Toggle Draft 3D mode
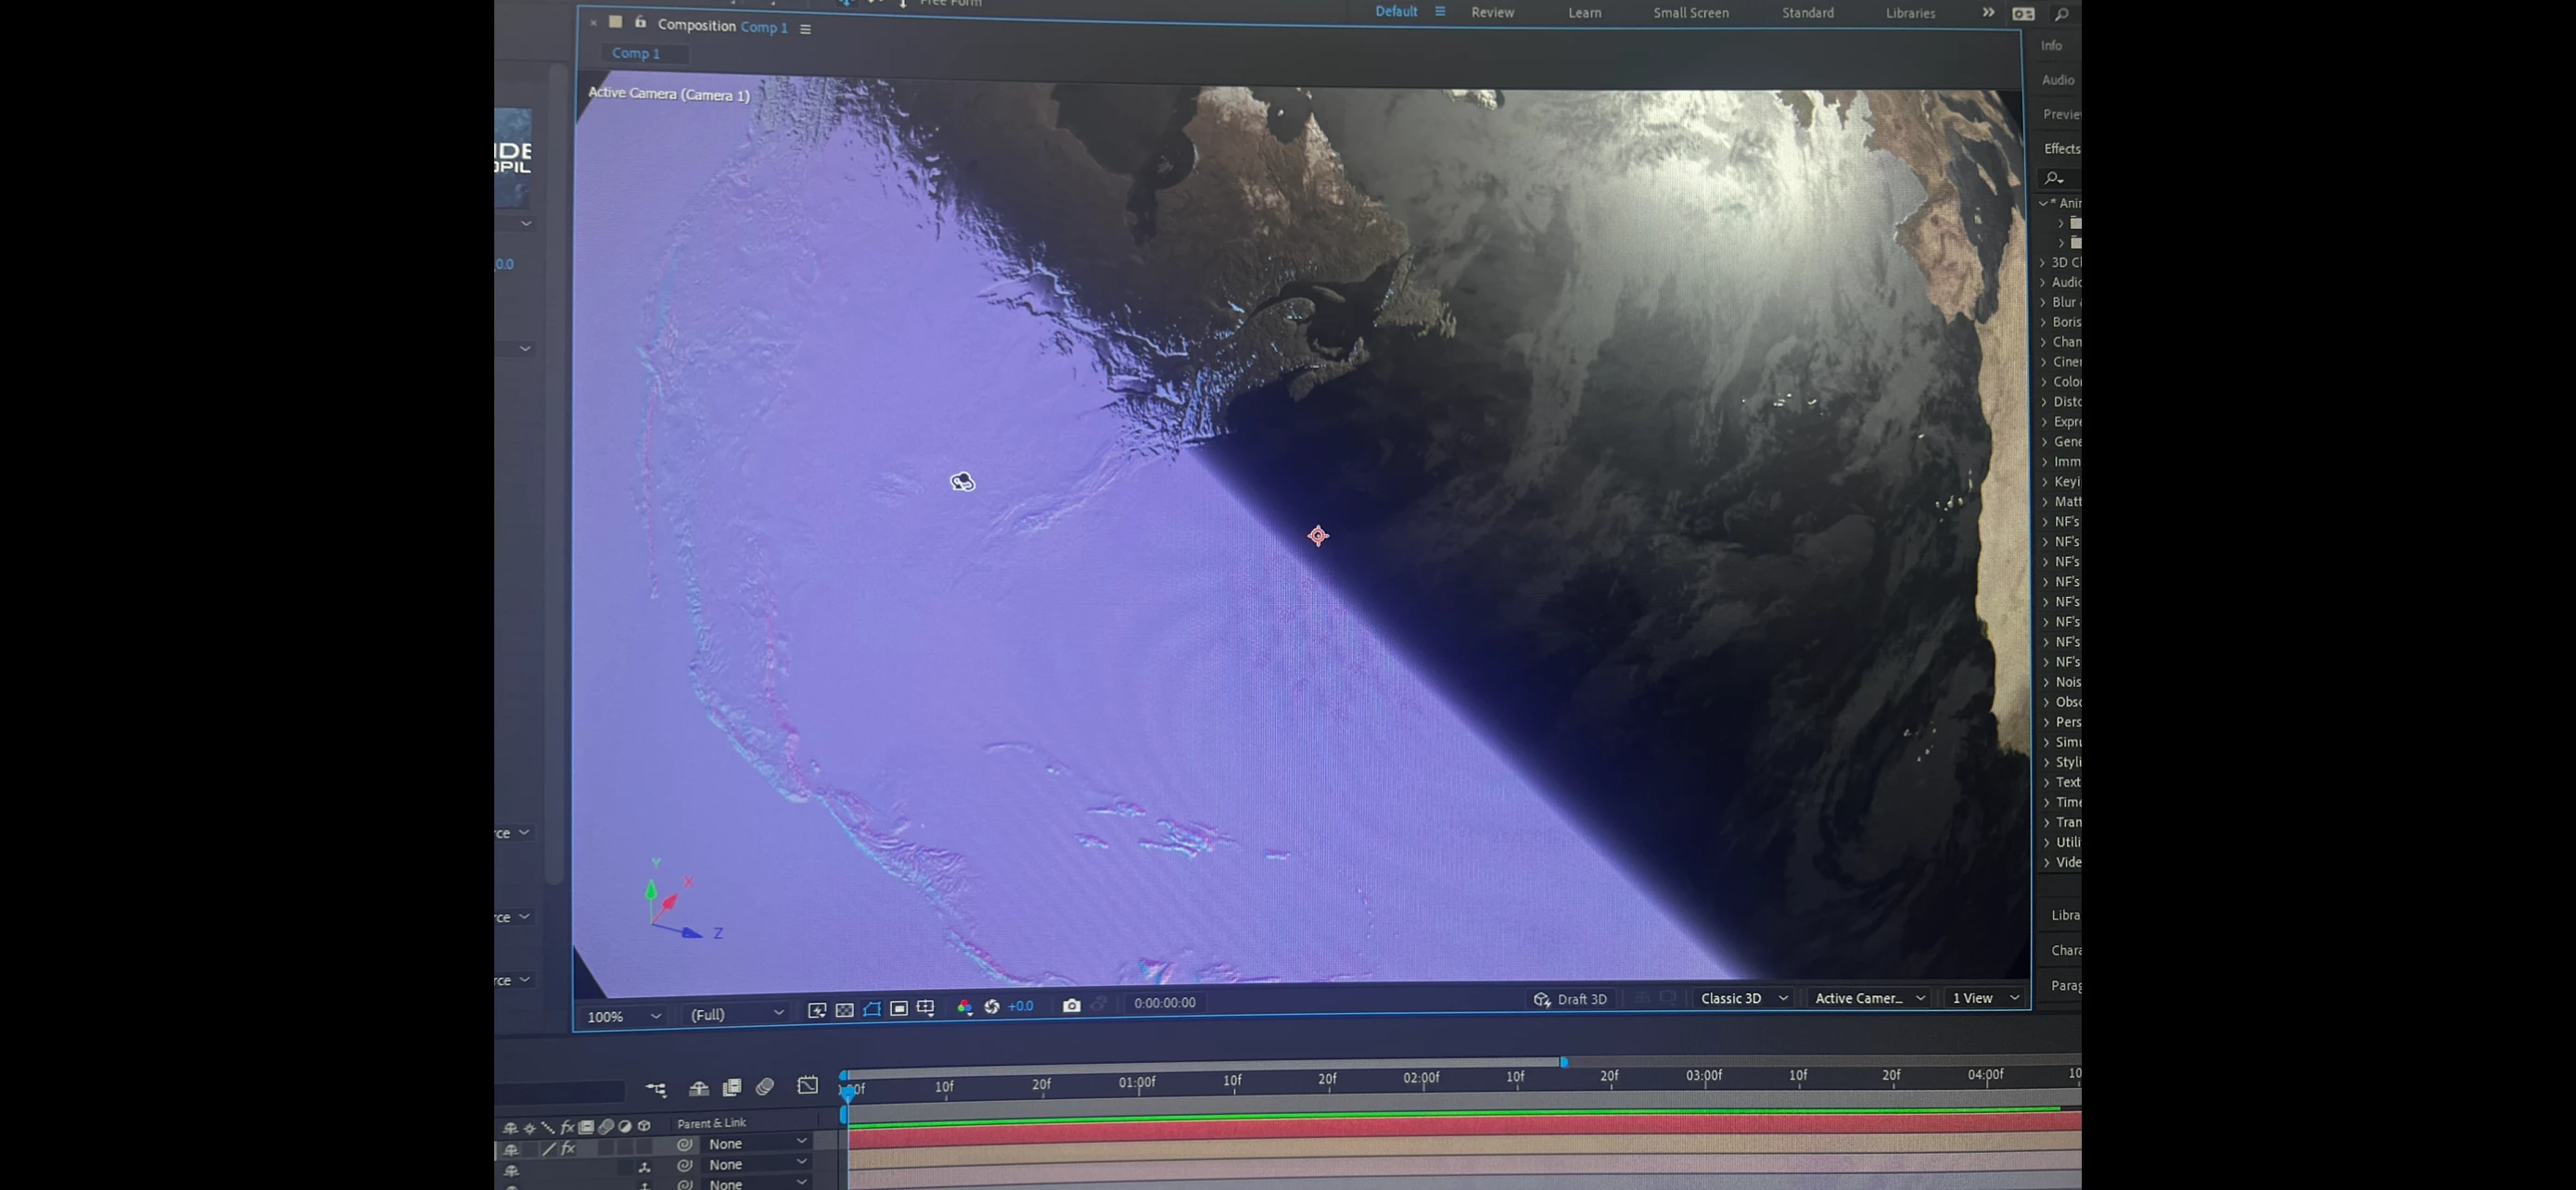This screenshot has height=1190, width=2576. (x=1571, y=999)
